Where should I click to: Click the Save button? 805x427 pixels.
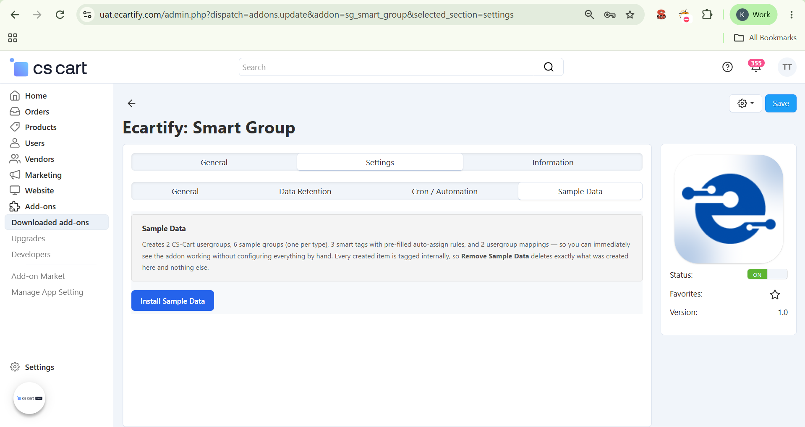click(781, 103)
